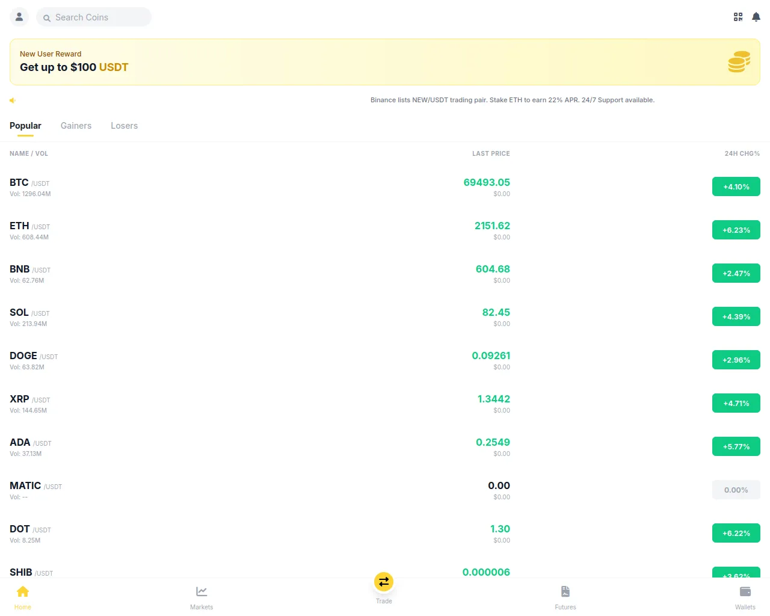Go to Home via house icon
This screenshot has width=770, height=616.
click(23, 591)
